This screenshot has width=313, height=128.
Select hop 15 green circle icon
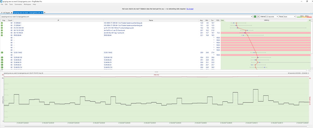(x=2, y=57)
